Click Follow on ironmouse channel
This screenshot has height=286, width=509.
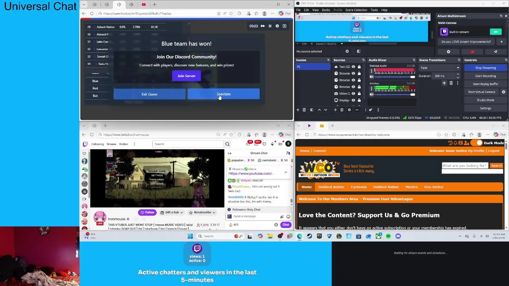[147, 213]
